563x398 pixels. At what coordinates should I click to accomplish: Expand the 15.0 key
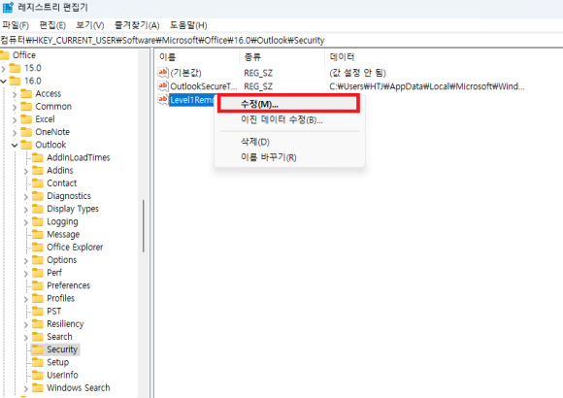point(4,68)
